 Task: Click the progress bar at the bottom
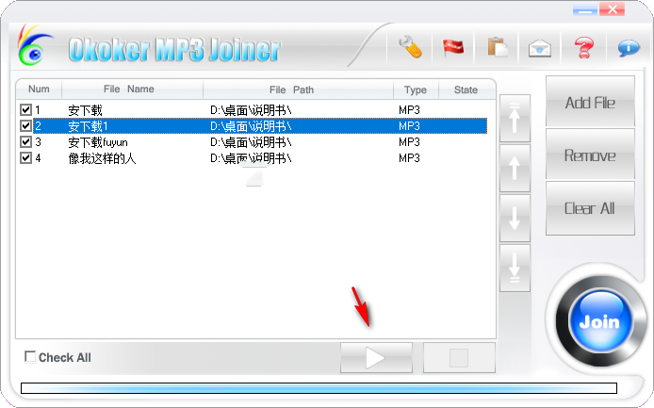pyautogui.click(x=319, y=388)
